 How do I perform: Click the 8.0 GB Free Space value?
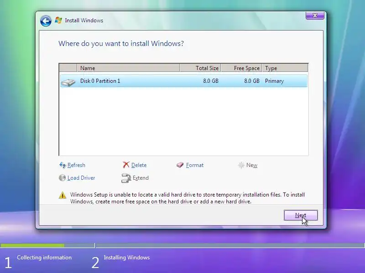(252, 81)
